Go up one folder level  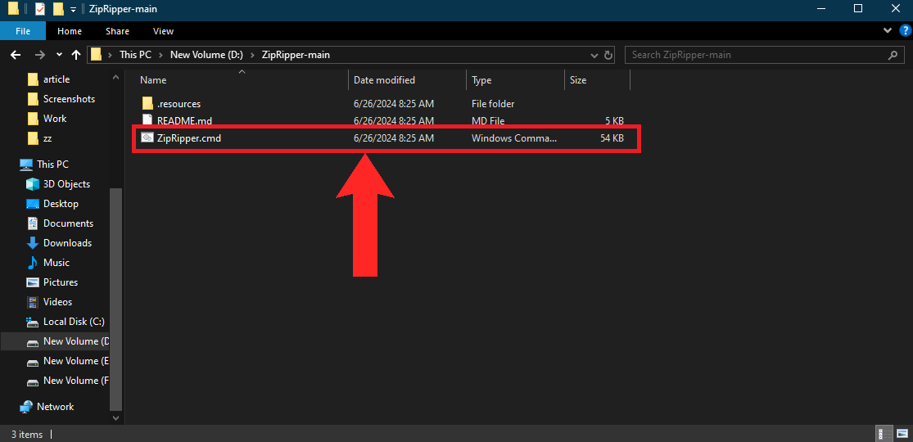tap(75, 55)
